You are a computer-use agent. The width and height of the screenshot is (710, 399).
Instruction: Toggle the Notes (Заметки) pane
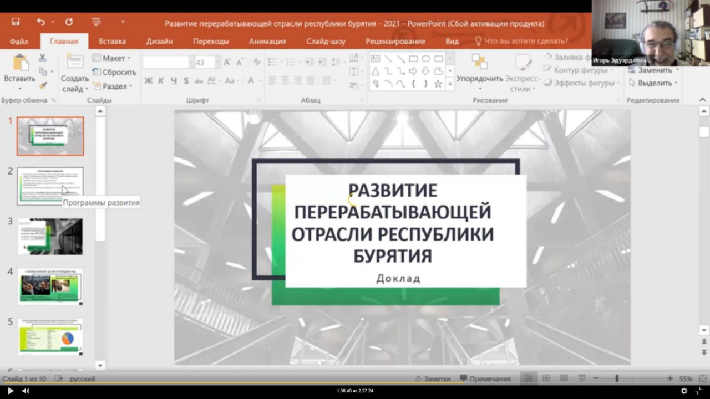[x=433, y=378]
